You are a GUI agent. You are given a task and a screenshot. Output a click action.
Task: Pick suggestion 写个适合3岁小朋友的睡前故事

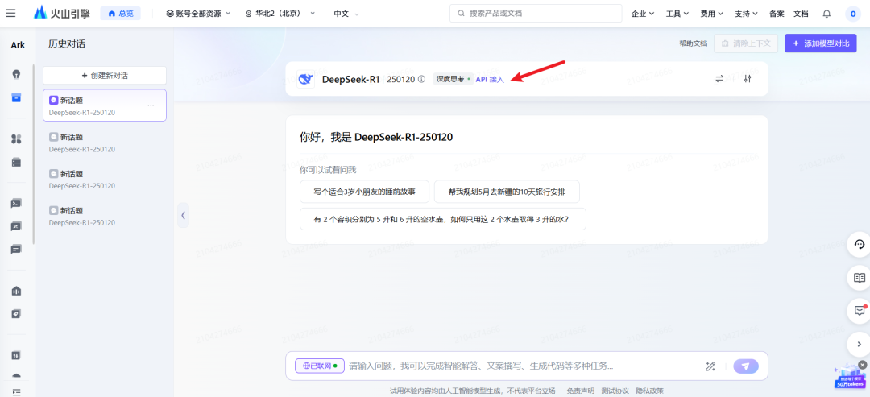click(x=364, y=192)
